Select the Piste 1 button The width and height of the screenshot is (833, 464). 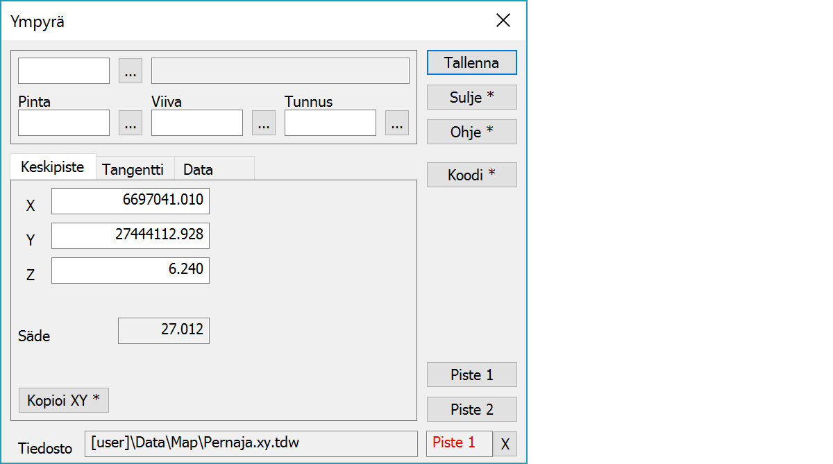(471, 375)
